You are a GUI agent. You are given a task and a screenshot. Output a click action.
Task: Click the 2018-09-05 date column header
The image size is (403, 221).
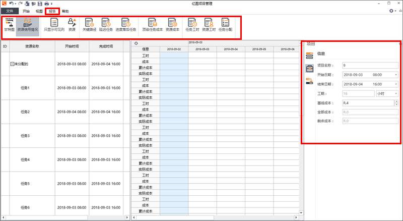[x=259, y=49]
